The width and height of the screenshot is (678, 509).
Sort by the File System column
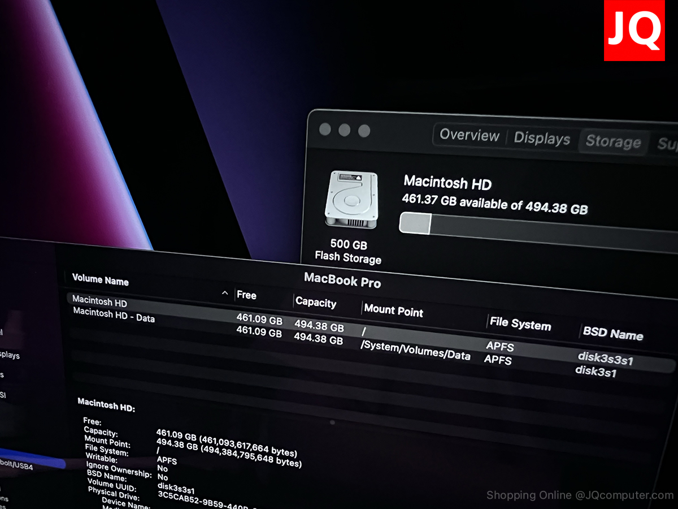pos(520,323)
